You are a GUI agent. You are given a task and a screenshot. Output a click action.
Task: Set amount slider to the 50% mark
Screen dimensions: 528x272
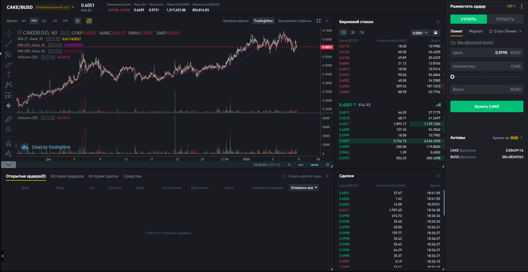(487, 77)
